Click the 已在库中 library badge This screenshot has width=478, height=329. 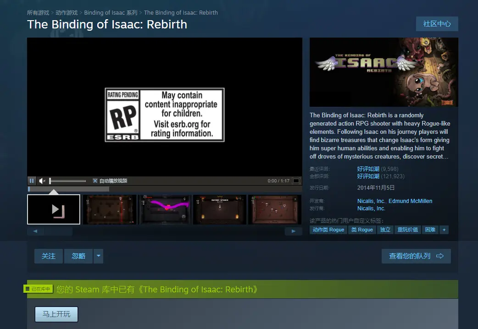(39, 289)
